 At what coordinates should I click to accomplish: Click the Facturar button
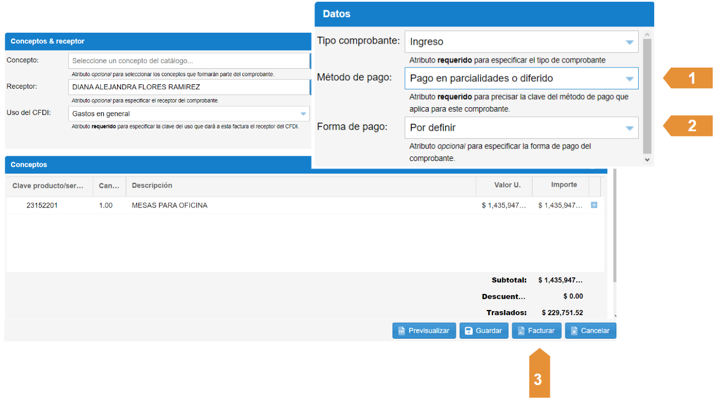tap(536, 331)
